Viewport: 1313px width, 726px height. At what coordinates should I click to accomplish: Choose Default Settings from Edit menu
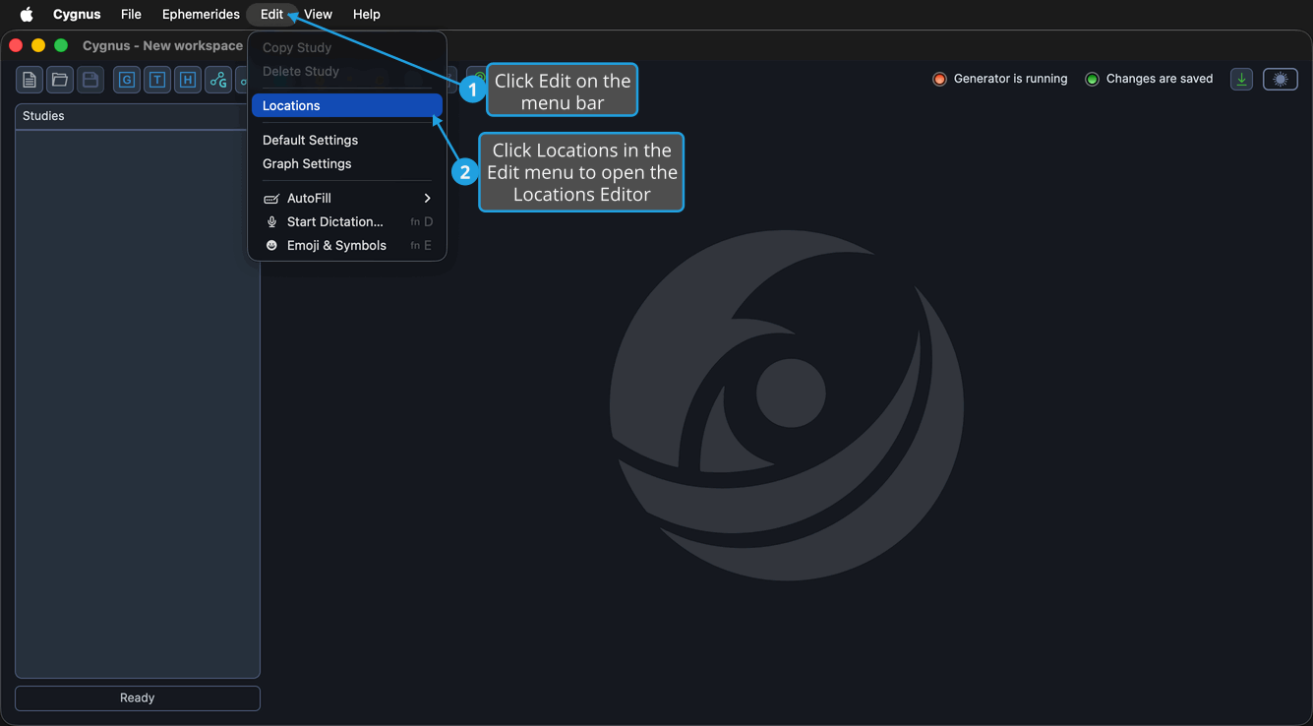347,140
